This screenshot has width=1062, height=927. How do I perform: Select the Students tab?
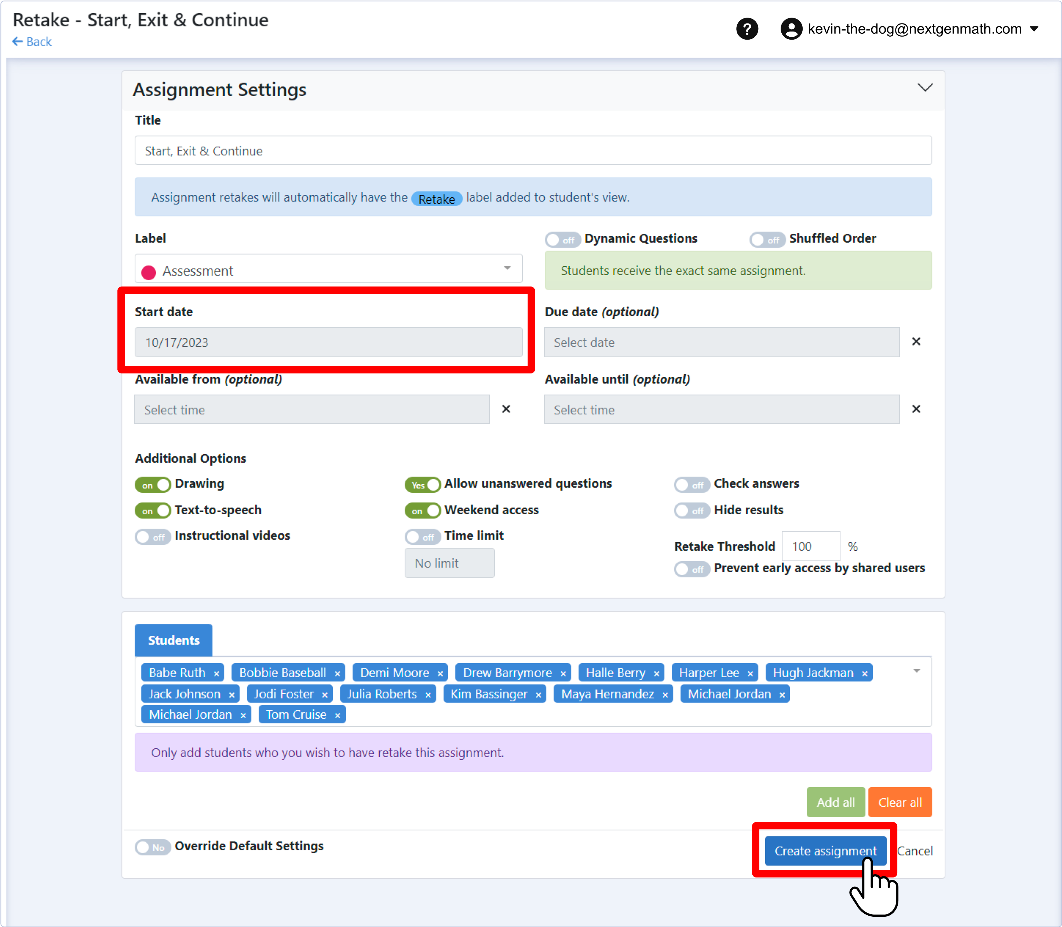(x=173, y=640)
